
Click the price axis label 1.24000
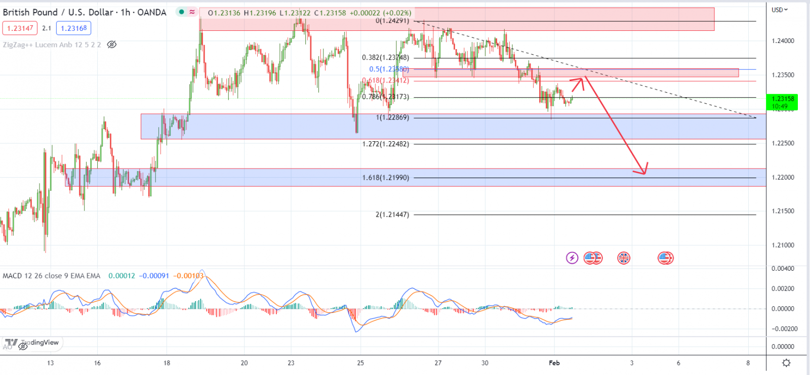(x=783, y=41)
